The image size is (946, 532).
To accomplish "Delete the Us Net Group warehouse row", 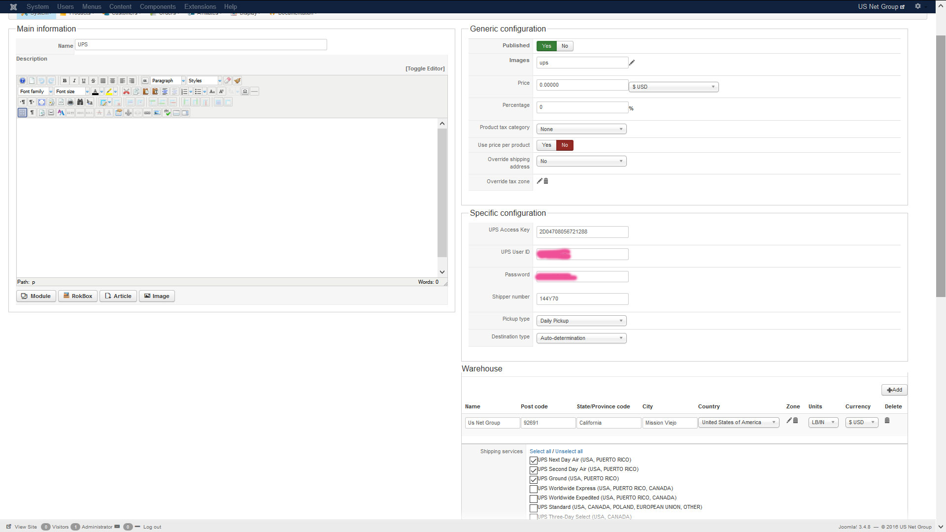I will (x=887, y=421).
